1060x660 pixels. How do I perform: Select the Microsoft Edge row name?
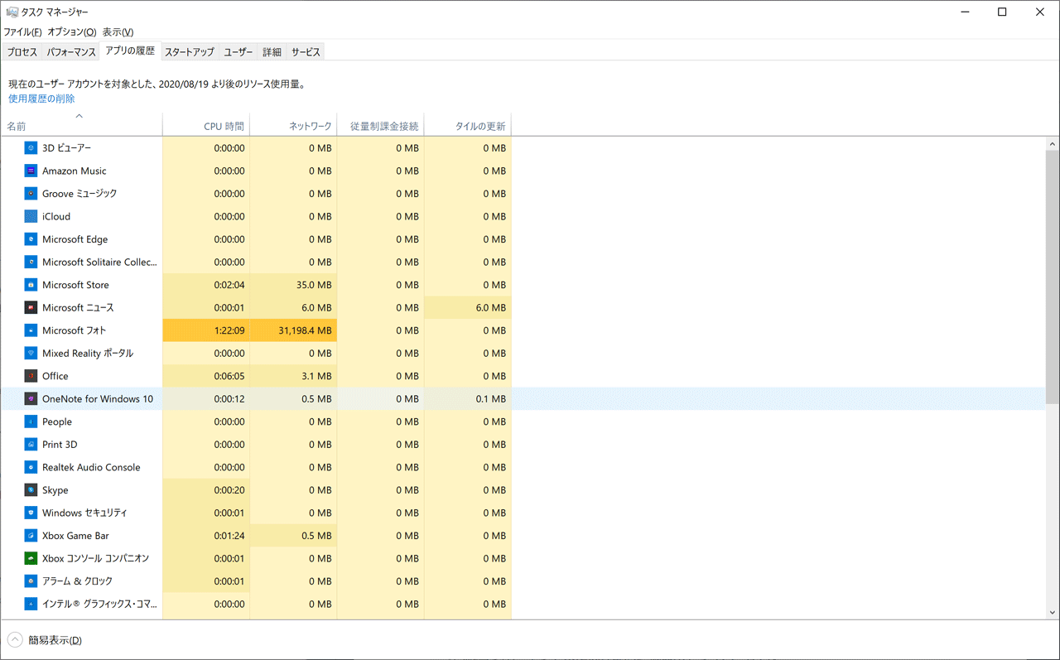pos(75,239)
